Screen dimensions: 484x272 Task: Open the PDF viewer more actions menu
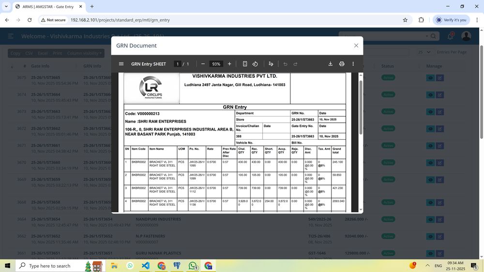click(x=353, y=64)
